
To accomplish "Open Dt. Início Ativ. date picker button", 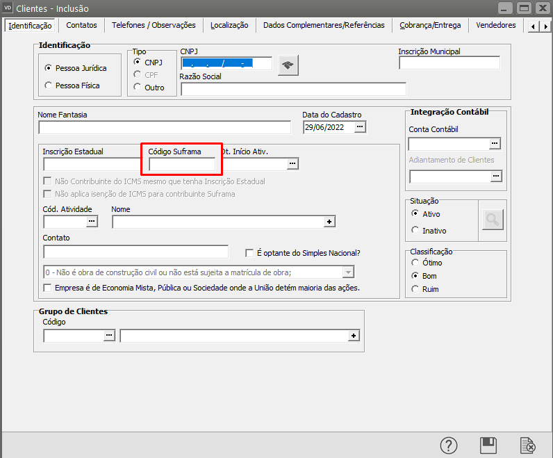I will tap(292, 164).
